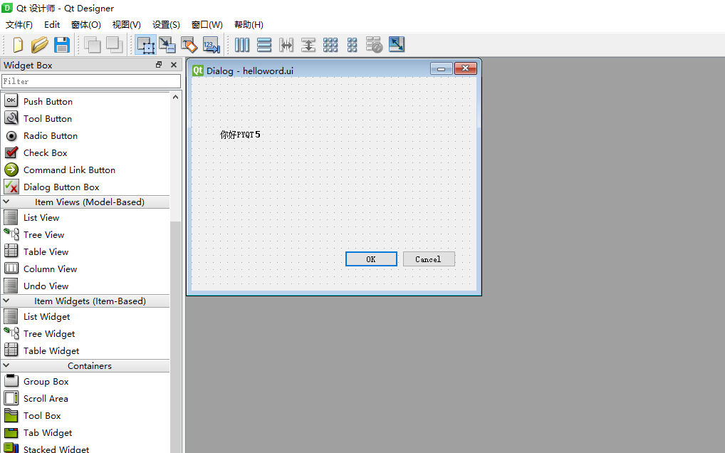
Task: Apply Lay Out Horizontally in Splitter icon
Action: [x=286, y=45]
